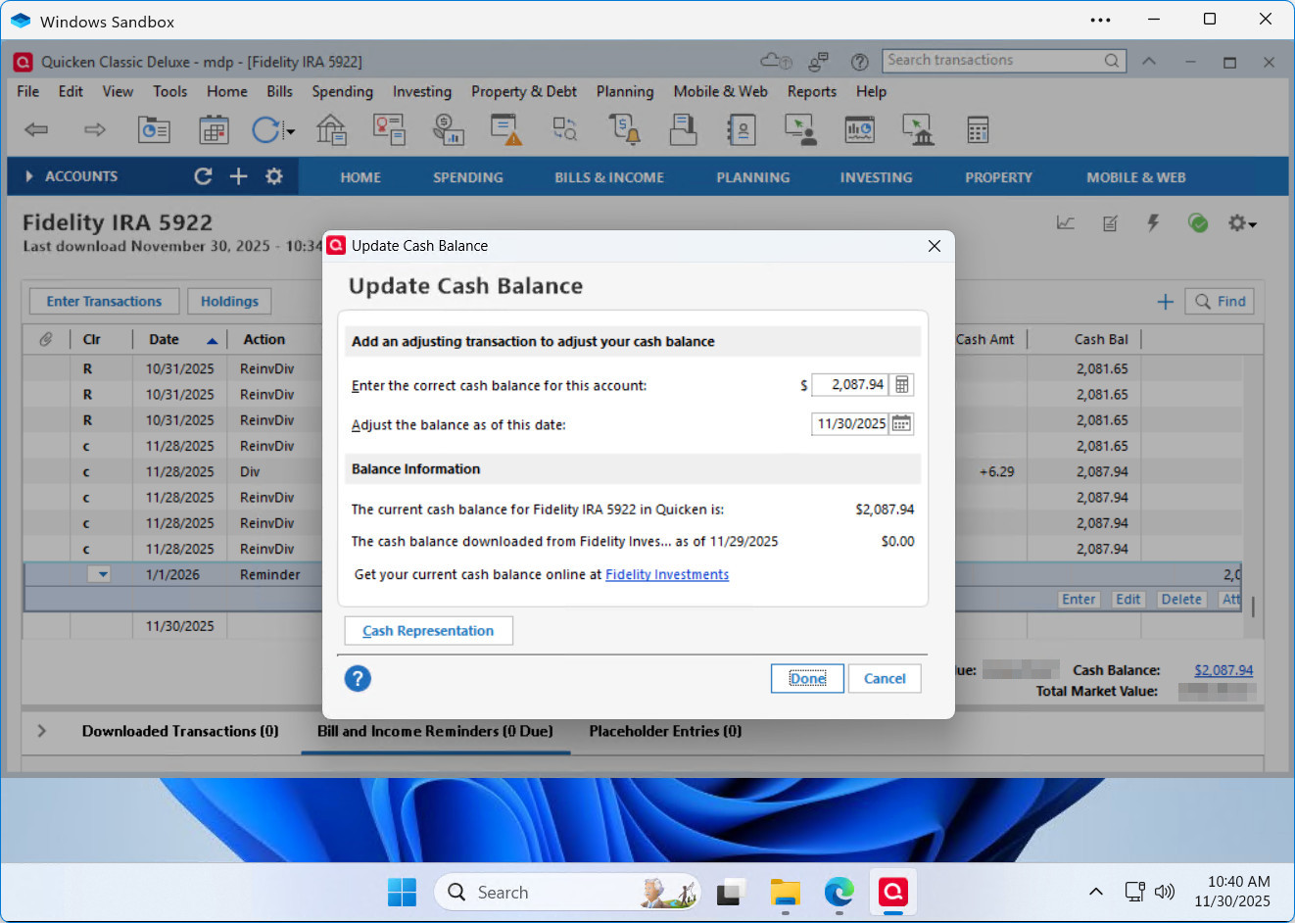Click the cloud sync status icon
Screen dimensions: 1295x923
coord(777,61)
